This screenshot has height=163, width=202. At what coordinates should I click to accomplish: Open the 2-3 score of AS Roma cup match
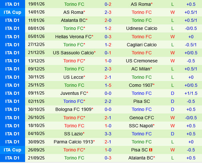(108, 12)
